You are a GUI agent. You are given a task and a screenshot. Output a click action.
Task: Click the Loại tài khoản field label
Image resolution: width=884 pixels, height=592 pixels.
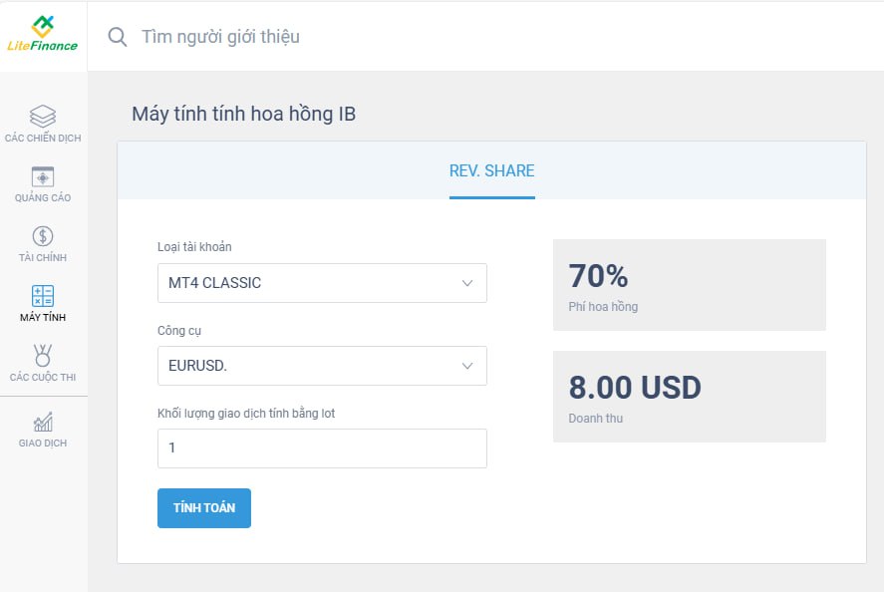click(x=194, y=247)
